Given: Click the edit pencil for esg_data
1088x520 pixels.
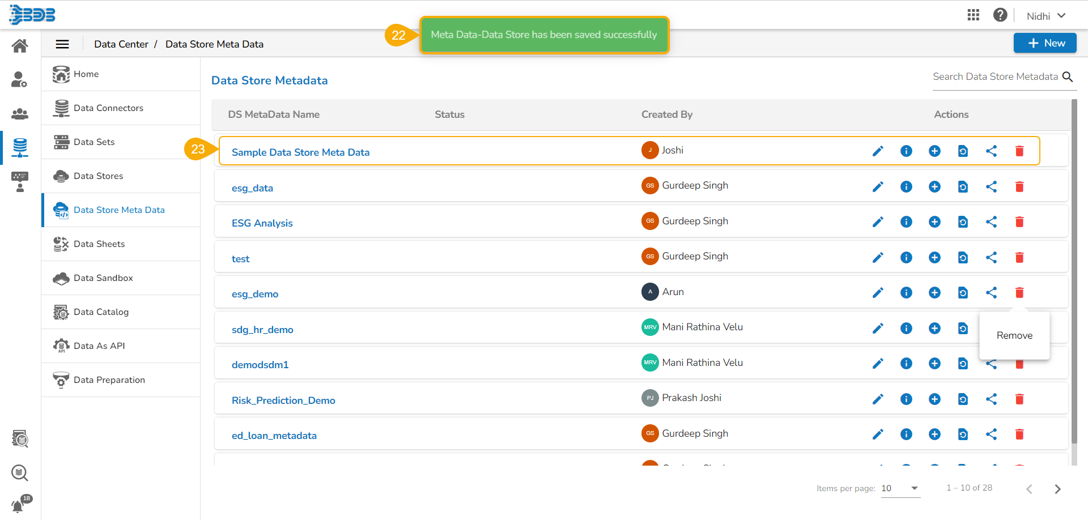Looking at the screenshot, I should click(878, 187).
